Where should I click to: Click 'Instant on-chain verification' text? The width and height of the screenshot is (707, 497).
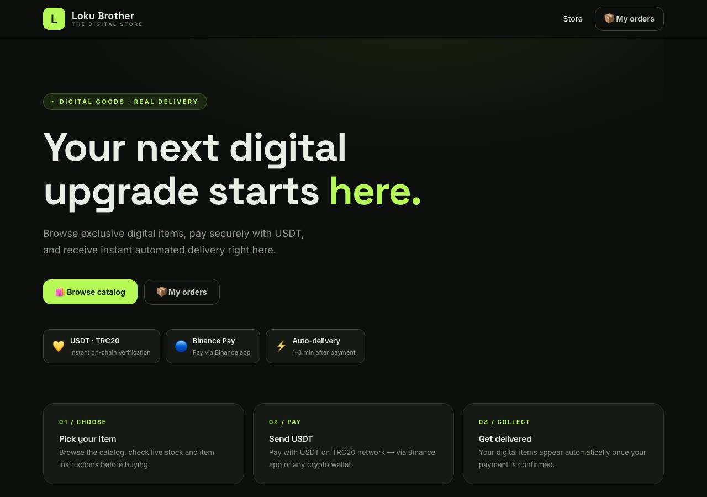pos(110,352)
